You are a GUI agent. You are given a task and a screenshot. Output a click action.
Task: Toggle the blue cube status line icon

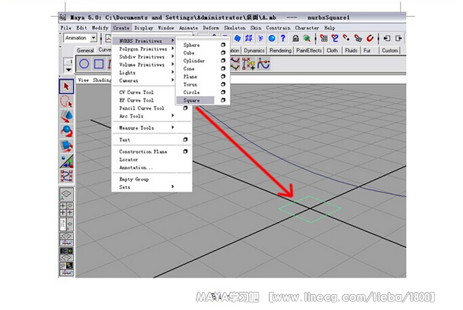pos(238,38)
